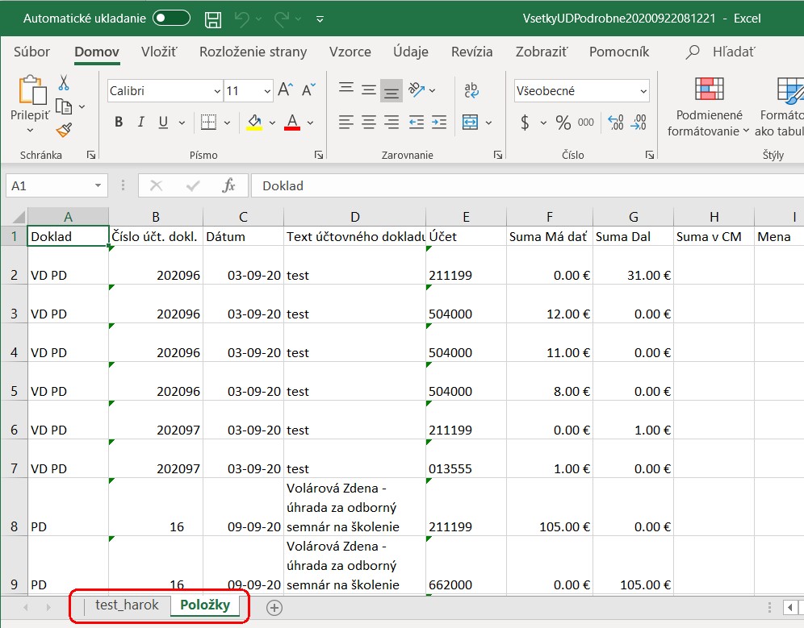804x628 pixels.
Task: Increase decimal places
Action: [615, 123]
